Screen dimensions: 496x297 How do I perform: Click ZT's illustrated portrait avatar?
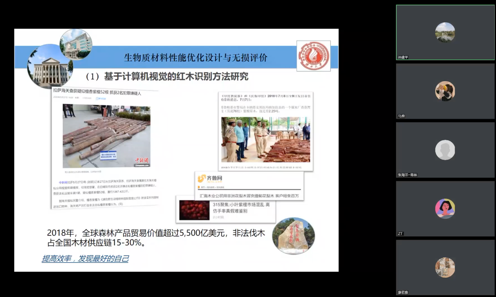tap(445, 208)
